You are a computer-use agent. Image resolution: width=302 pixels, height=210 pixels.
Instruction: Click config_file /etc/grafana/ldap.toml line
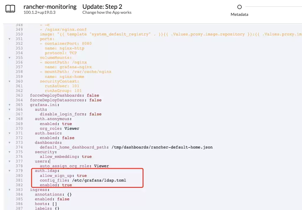point(83,180)
